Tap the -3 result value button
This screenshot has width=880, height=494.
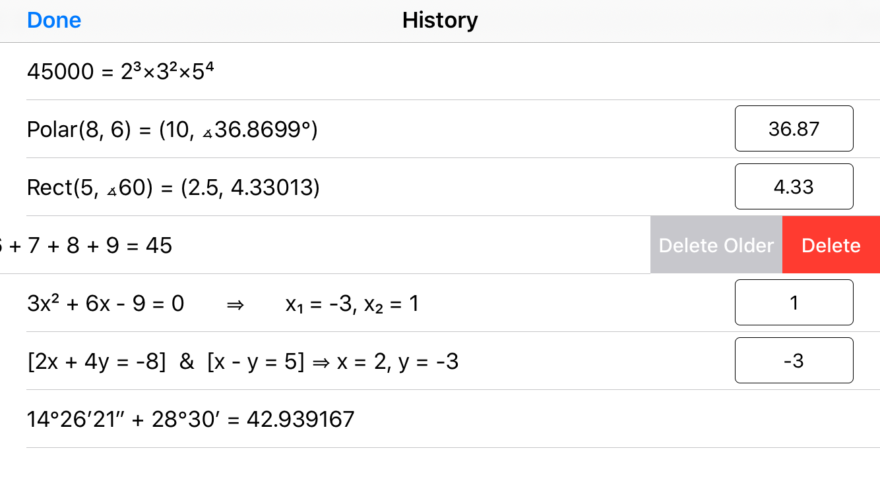click(794, 360)
